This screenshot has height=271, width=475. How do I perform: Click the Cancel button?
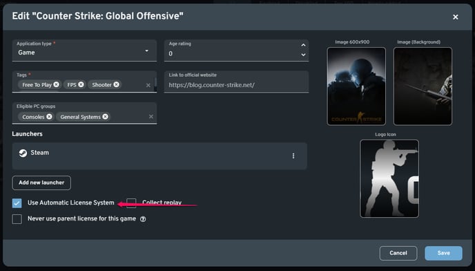click(x=398, y=253)
